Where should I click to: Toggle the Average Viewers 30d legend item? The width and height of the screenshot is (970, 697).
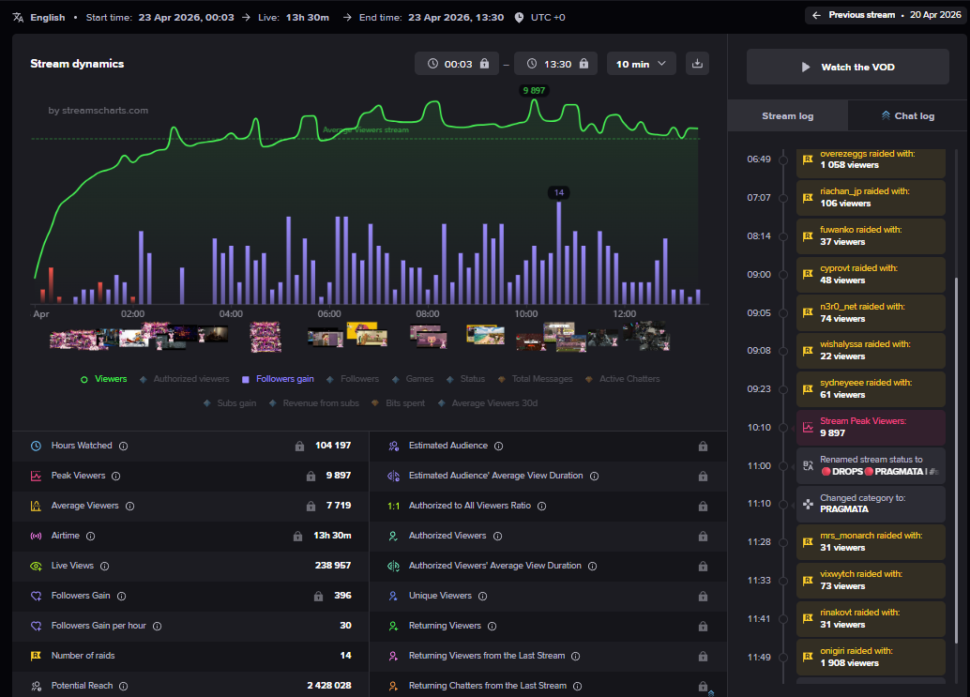(488, 403)
